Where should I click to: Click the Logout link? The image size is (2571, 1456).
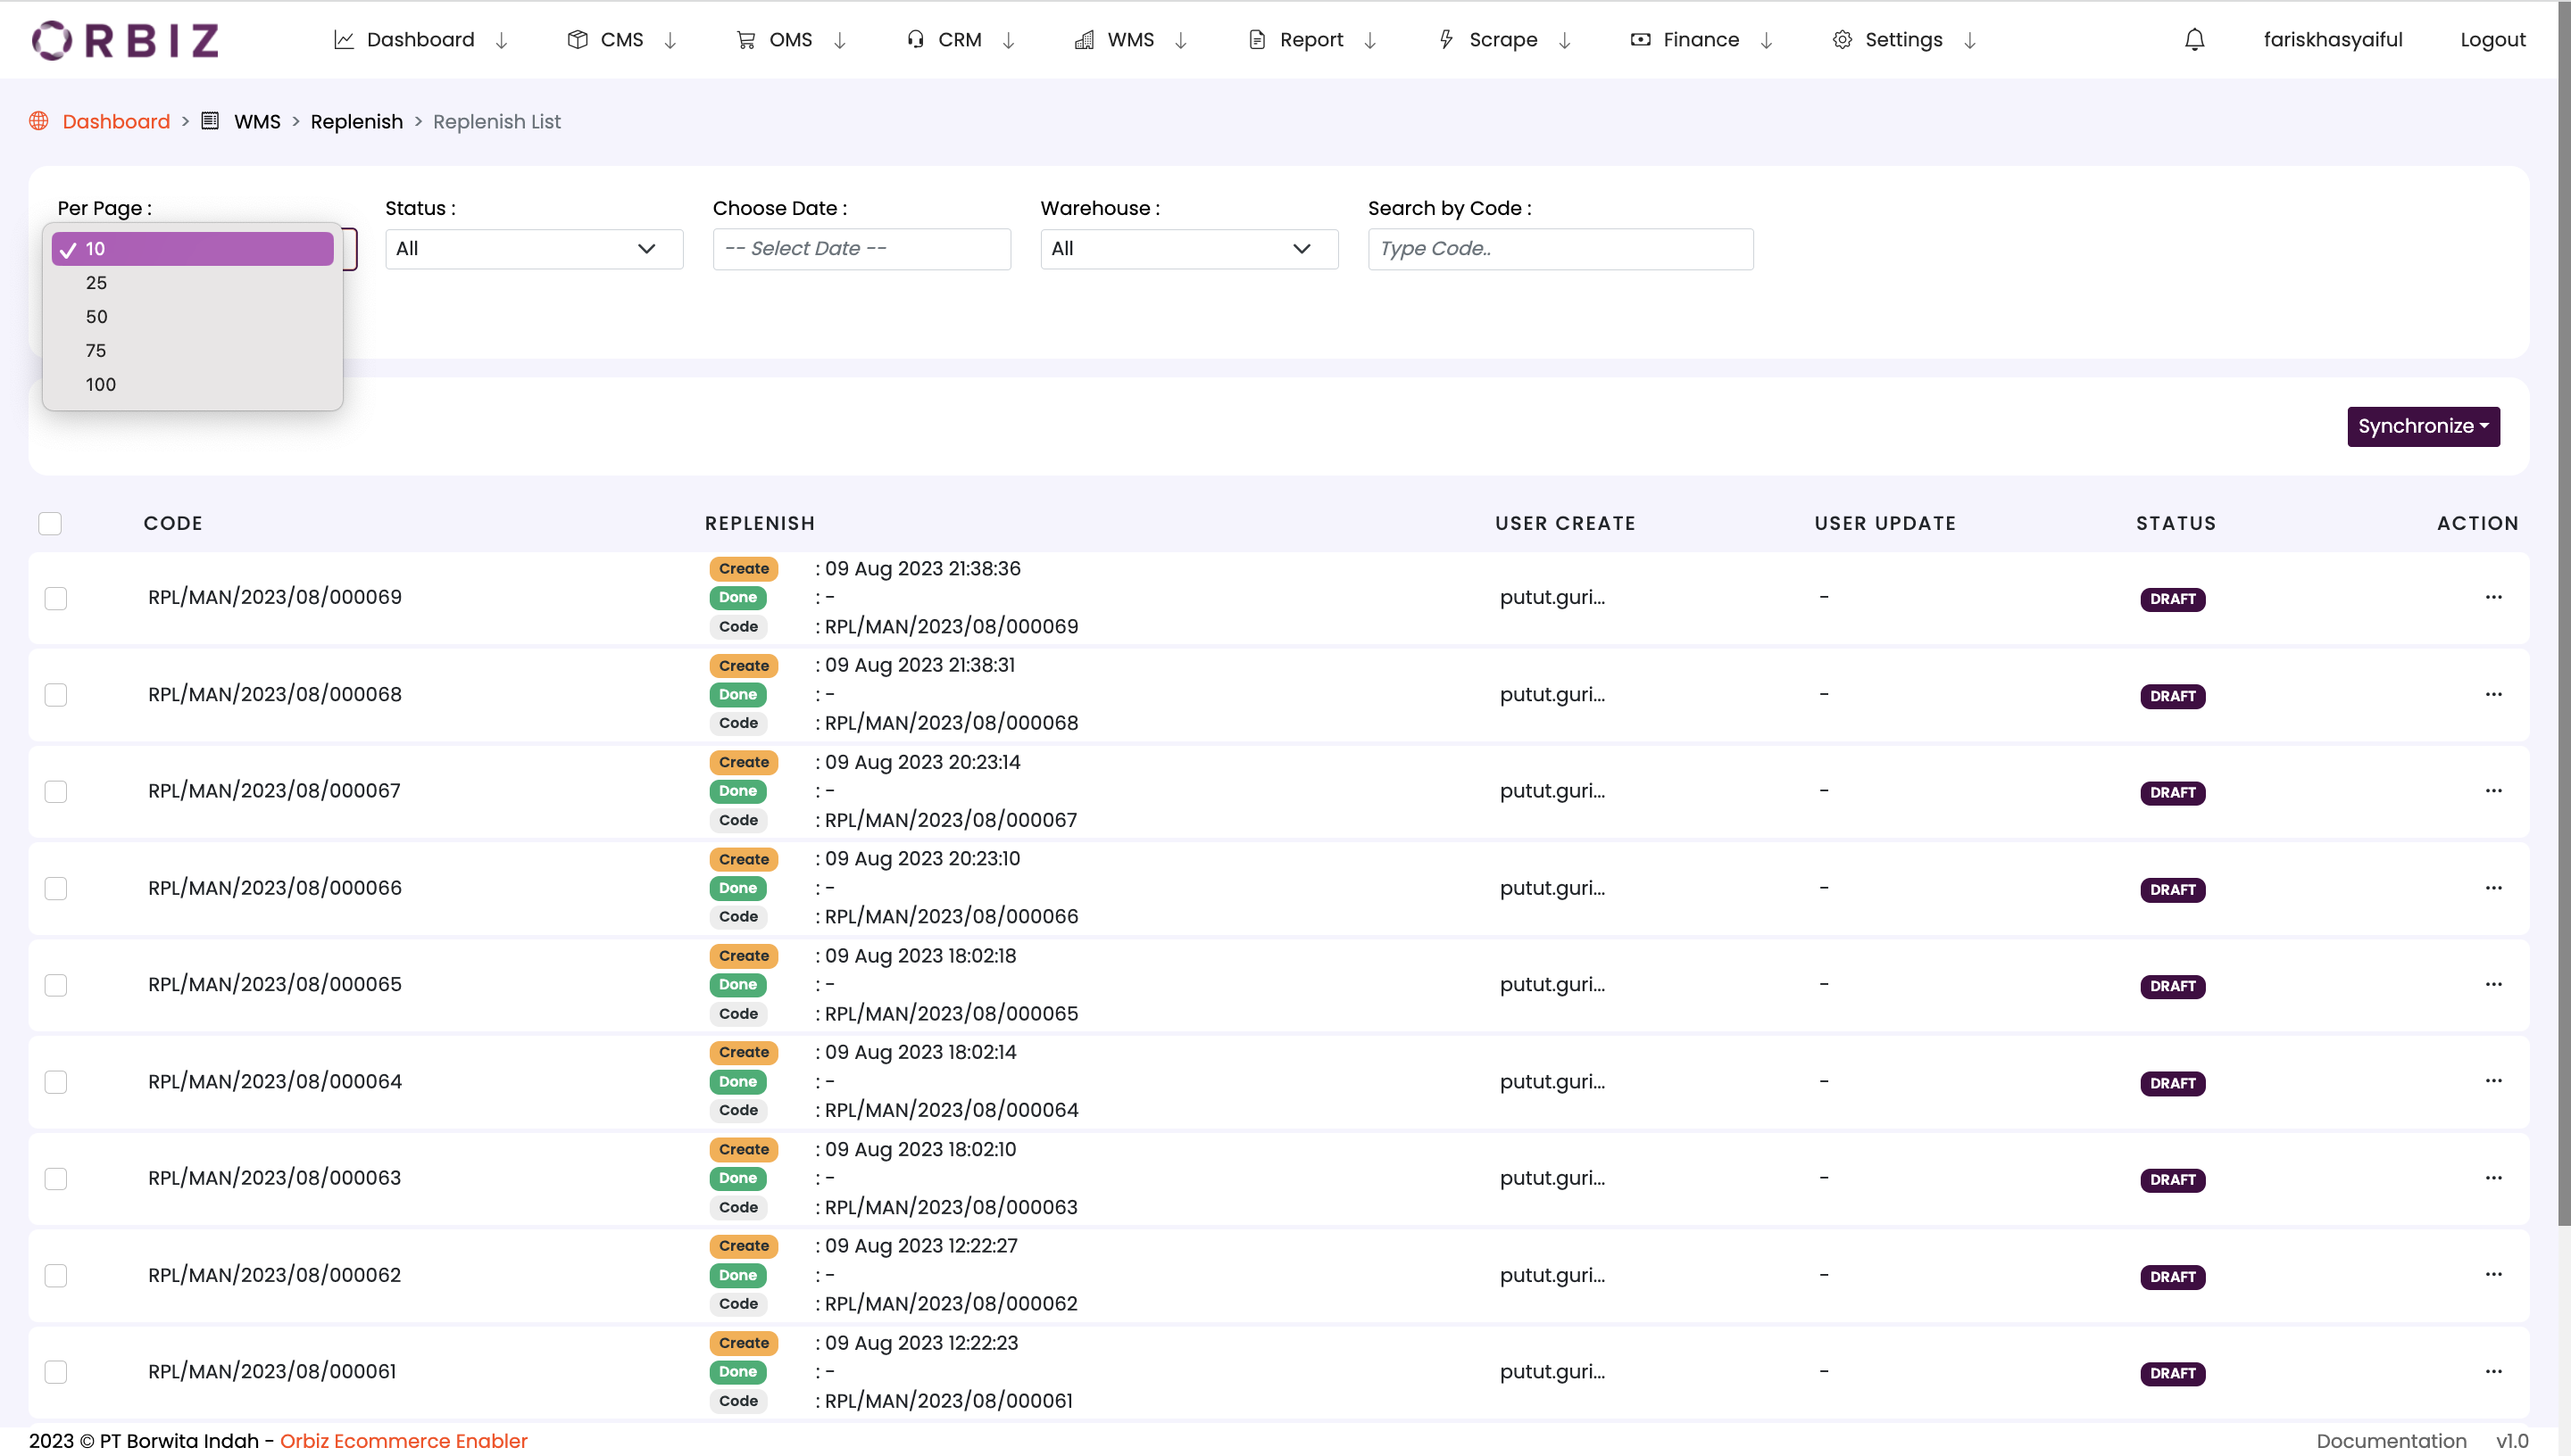[2493, 40]
